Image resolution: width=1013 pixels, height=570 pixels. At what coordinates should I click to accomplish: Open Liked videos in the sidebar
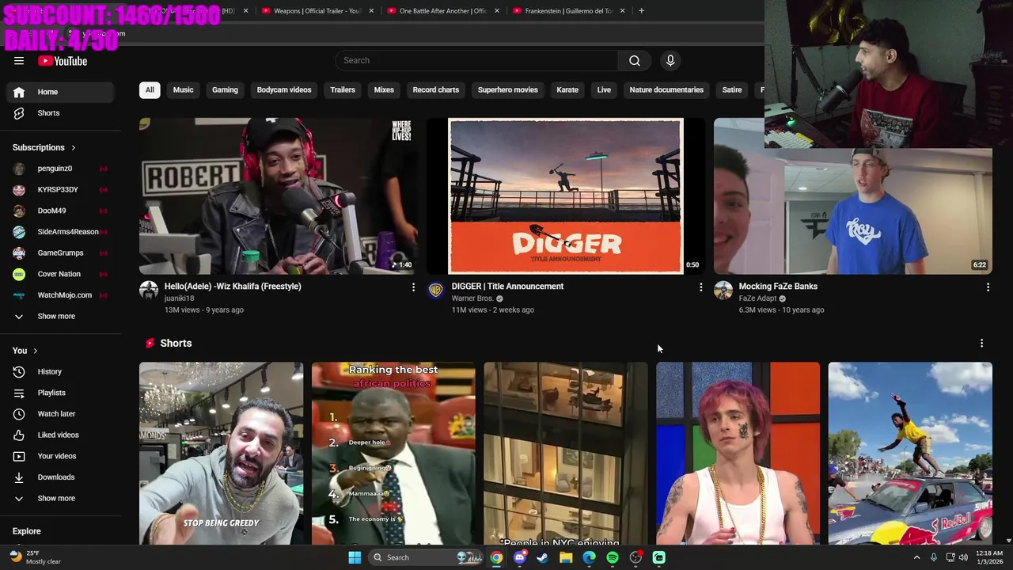(60, 435)
